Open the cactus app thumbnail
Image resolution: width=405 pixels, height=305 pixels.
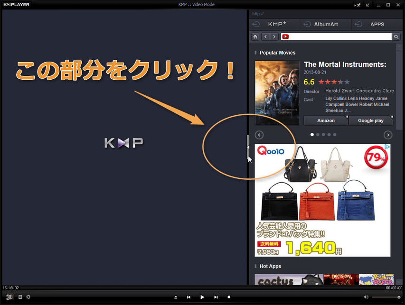point(289,279)
